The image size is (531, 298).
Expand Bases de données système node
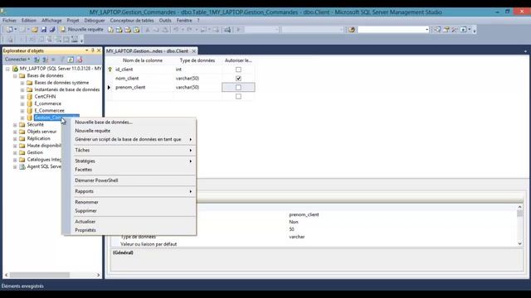[x=22, y=83]
